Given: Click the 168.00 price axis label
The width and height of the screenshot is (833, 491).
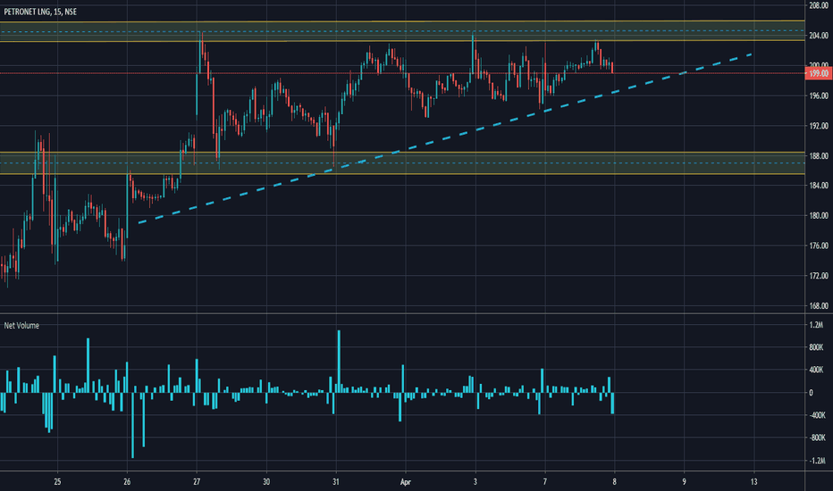Looking at the screenshot, I should pyautogui.click(x=819, y=305).
